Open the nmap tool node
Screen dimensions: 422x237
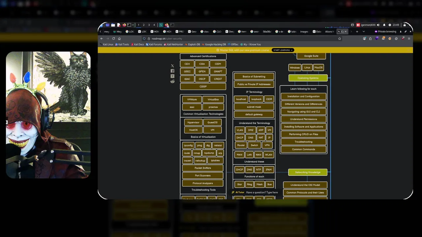click(x=197, y=153)
